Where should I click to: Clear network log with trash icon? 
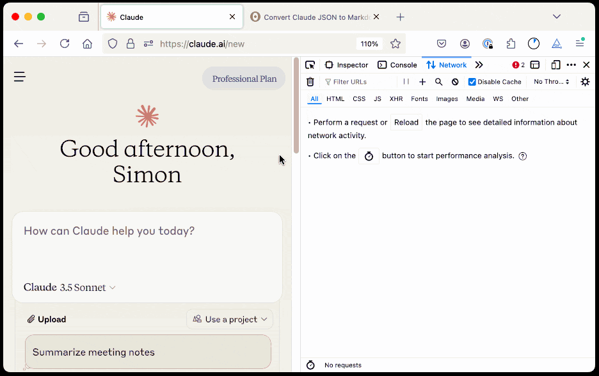(310, 82)
